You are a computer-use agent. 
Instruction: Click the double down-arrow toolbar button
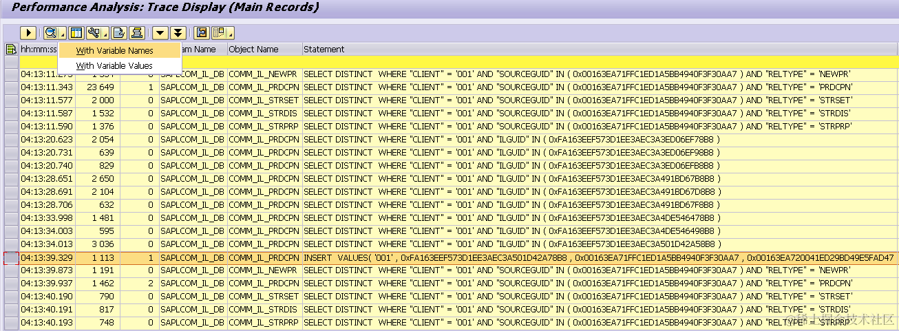pyautogui.click(x=178, y=33)
